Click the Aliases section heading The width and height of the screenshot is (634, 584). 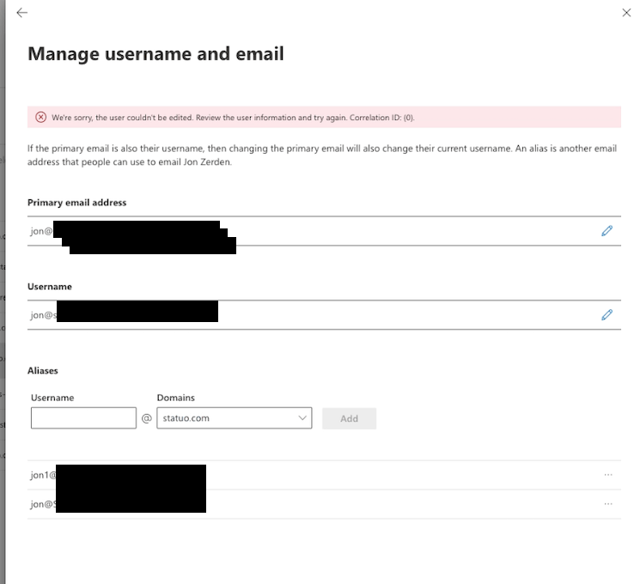coord(42,371)
